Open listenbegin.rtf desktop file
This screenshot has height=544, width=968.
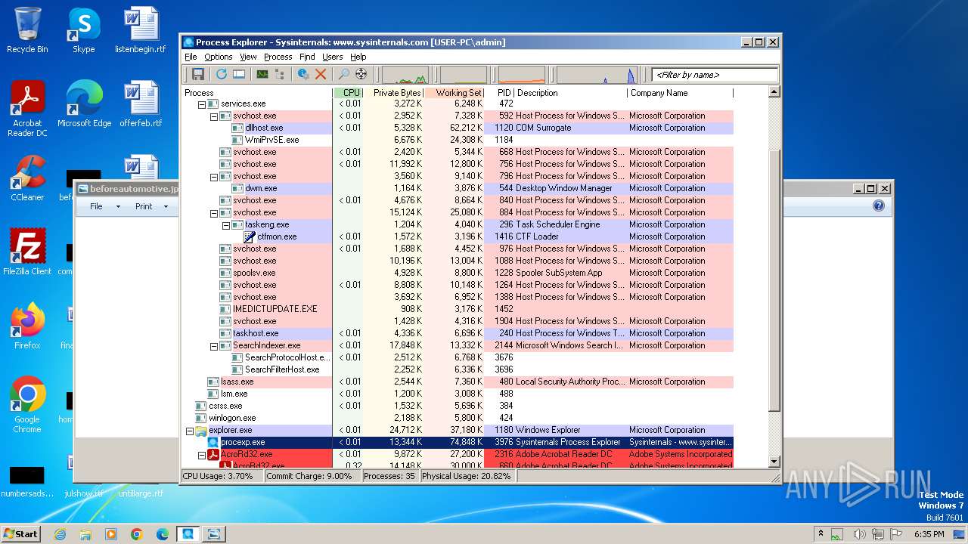coord(141,31)
